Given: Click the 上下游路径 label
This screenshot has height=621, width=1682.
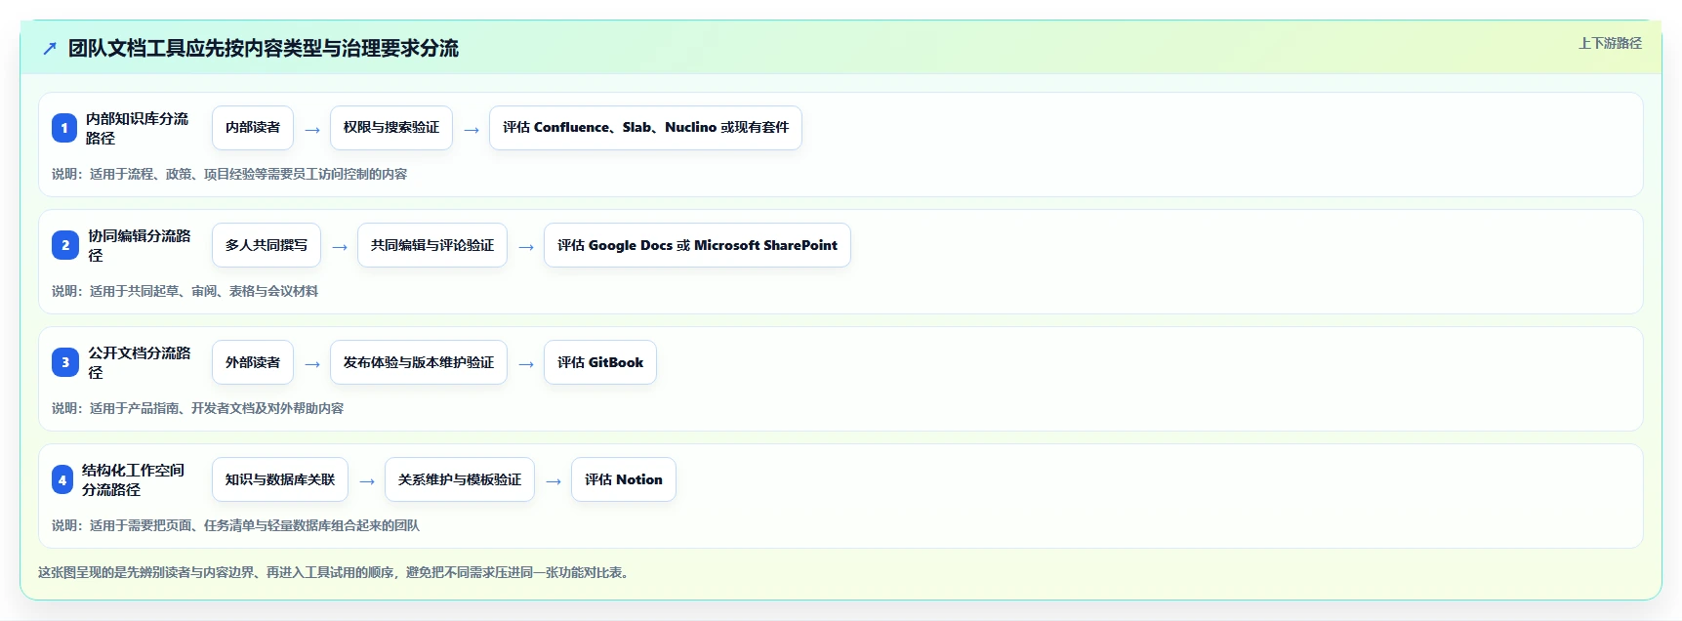Looking at the screenshot, I should point(1610,43).
